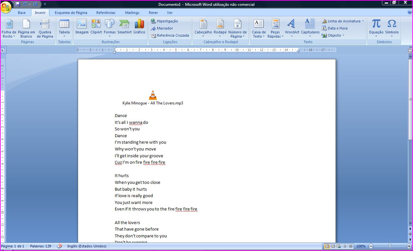
Task: Open the VLC embedded mp3 object
Action: coord(153,95)
